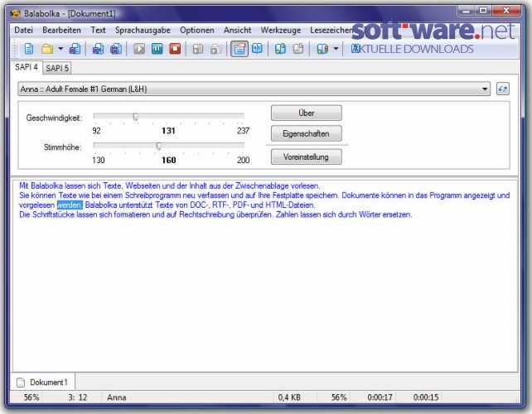Image resolution: width=532 pixels, height=414 pixels.
Task: Save document with the floppy disk icon
Action: pyautogui.click(x=75, y=49)
